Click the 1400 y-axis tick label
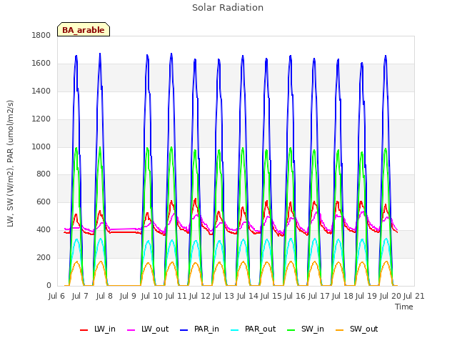This screenshot has width=457, height=343. pyautogui.click(x=41, y=91)
